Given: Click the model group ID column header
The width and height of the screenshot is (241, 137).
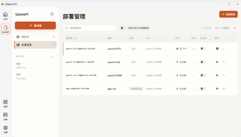Looking at the screenshot, I should click(x=71, y=38).
